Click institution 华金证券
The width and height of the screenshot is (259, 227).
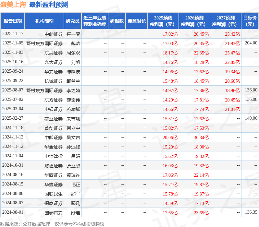[x=54, y=147]
